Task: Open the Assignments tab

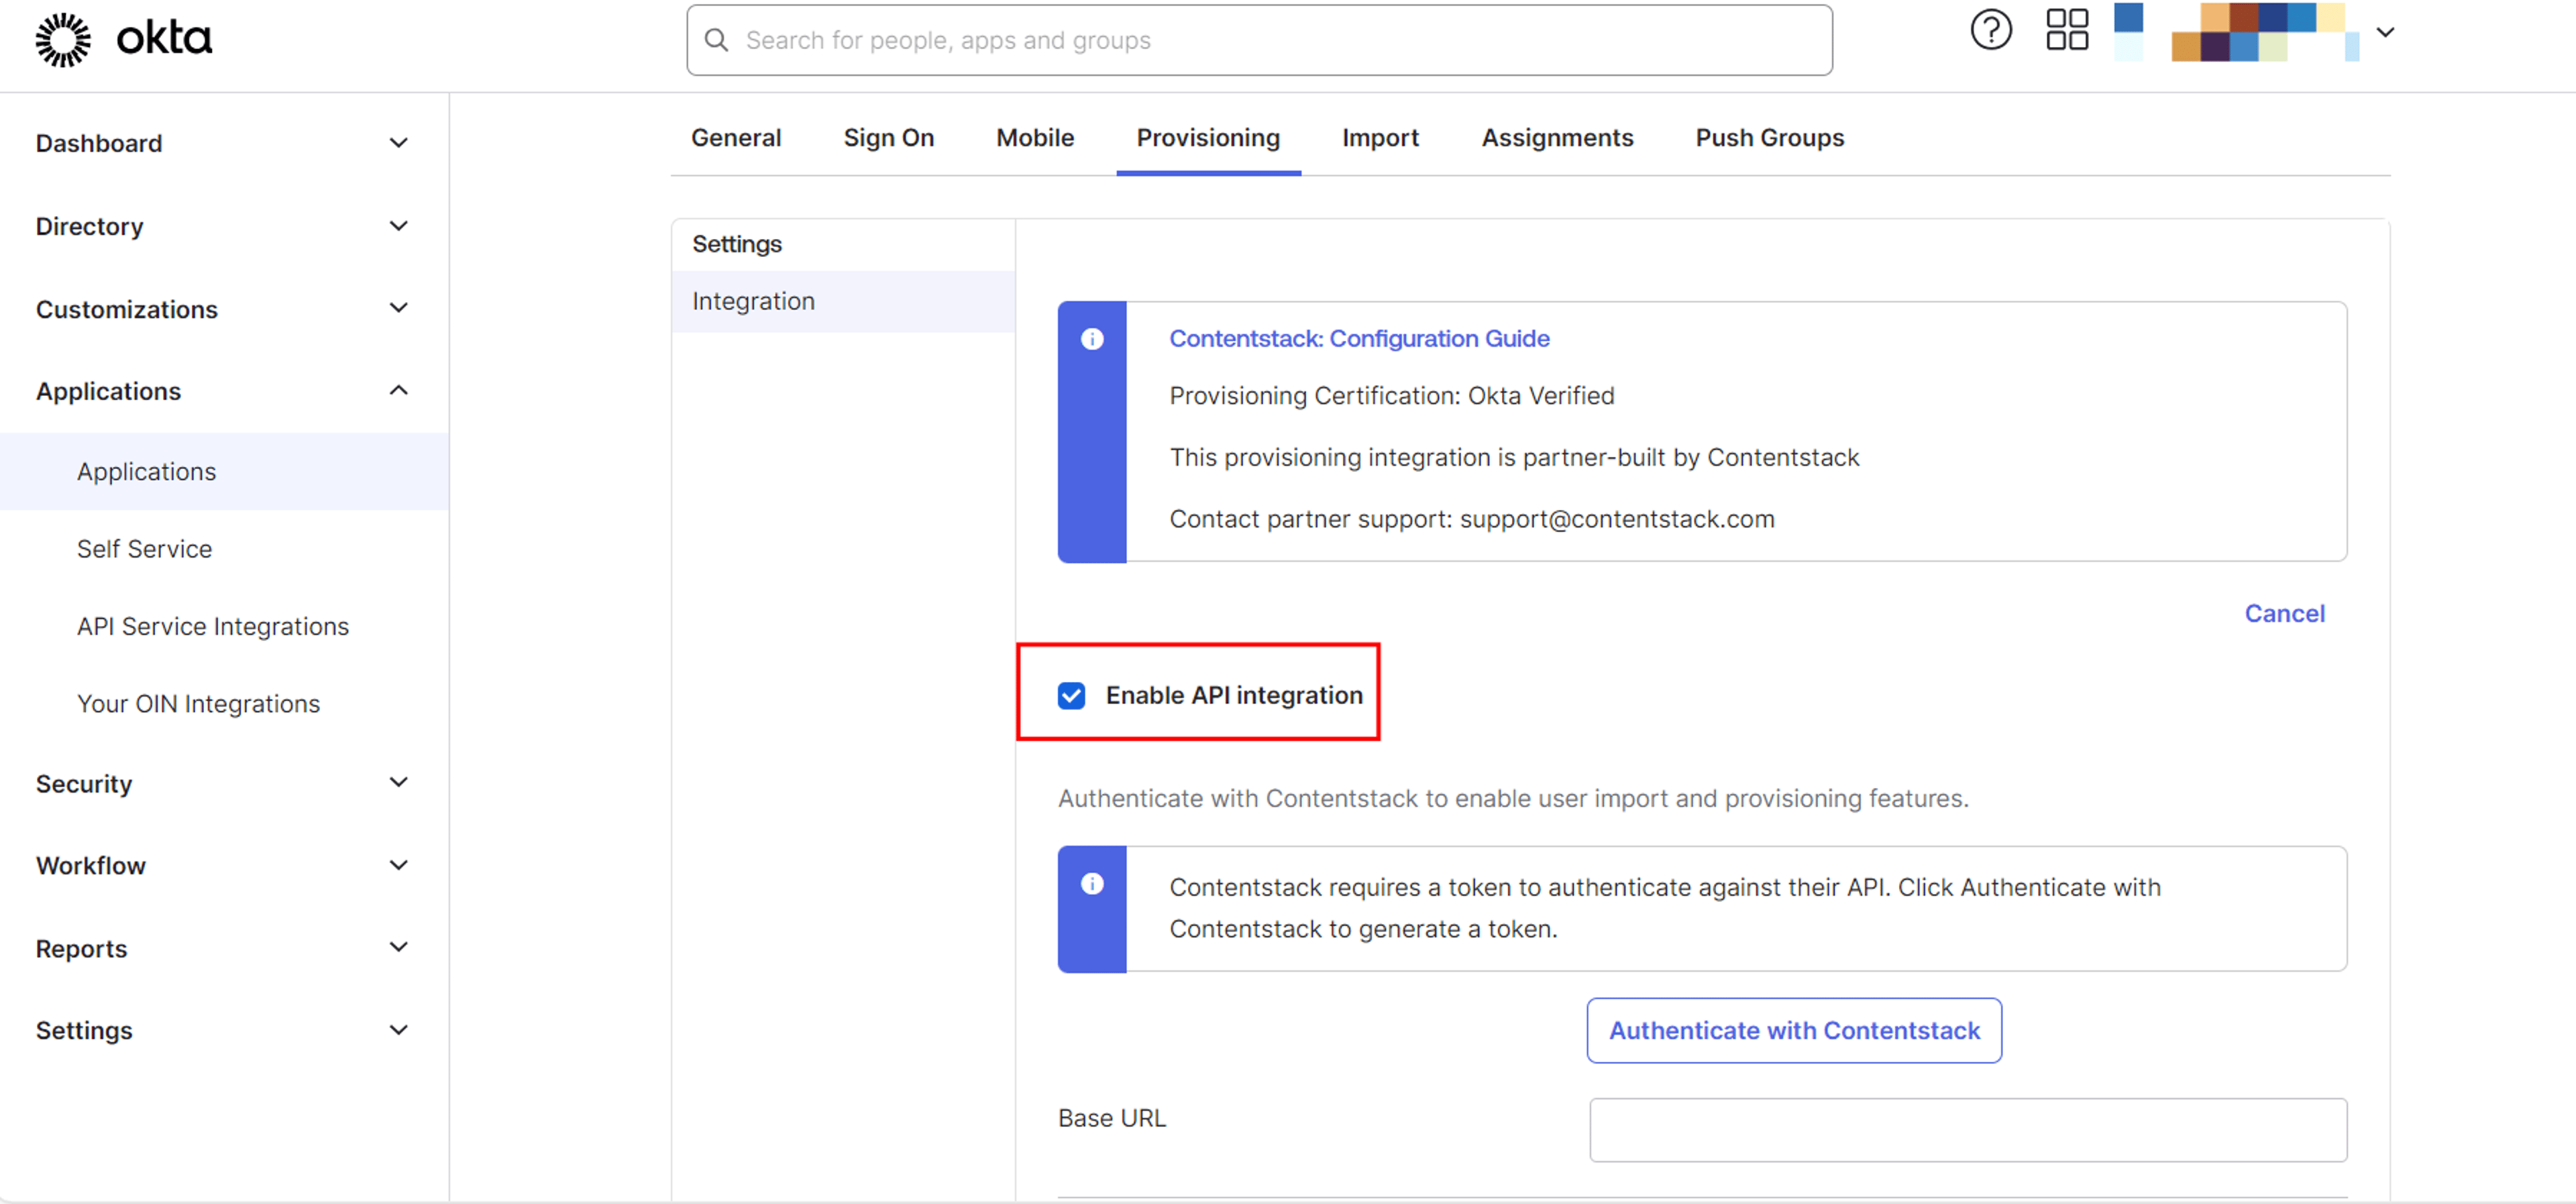Action: click(1556, 138)
